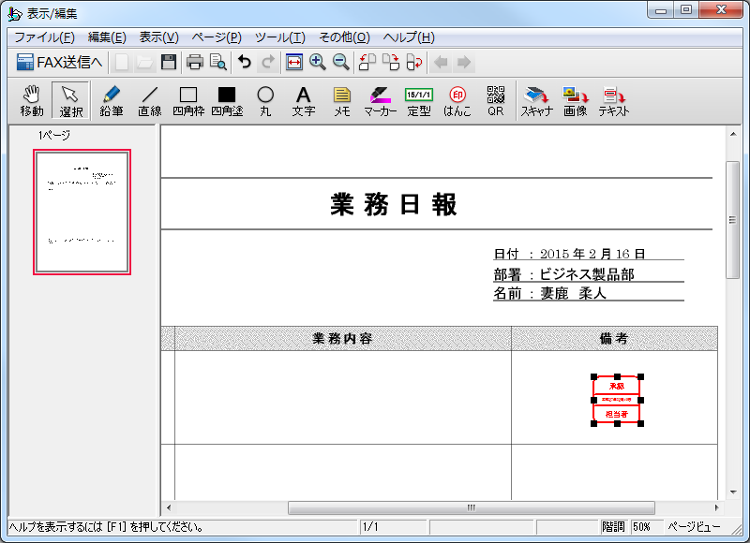
Task: Click the 1ページ label in sidebar
Action: (54, 135)
